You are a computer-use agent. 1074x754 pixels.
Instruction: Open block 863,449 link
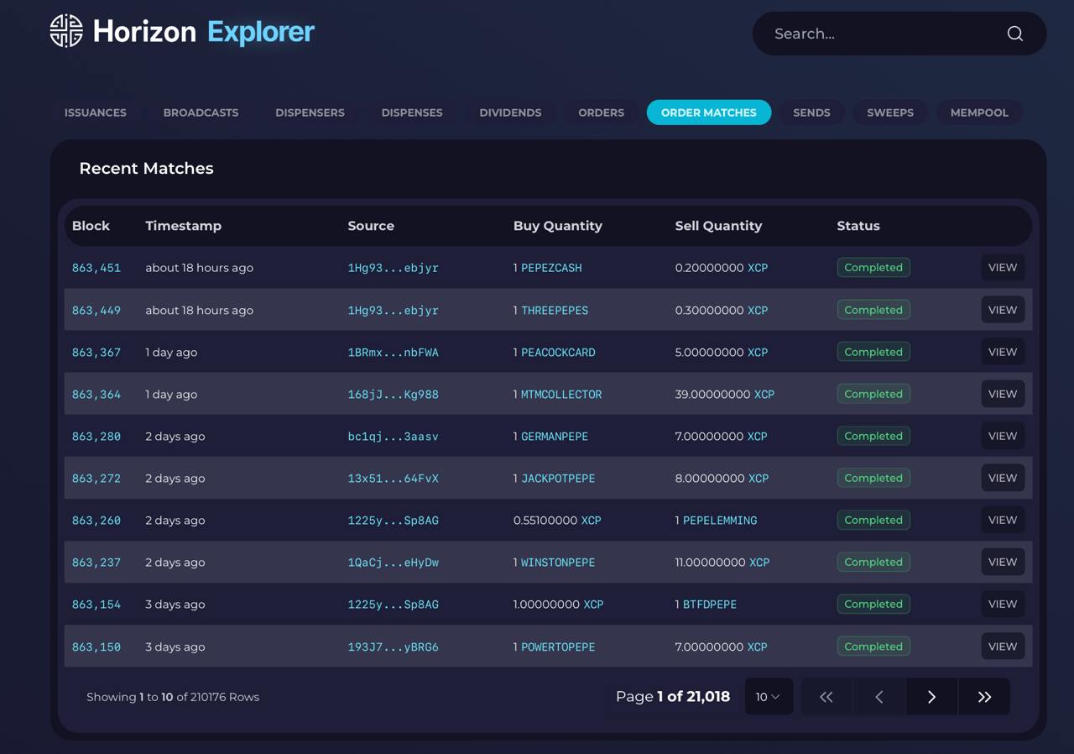[96, 310]
